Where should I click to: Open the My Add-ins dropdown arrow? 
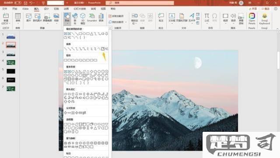[x=126, y=22]
